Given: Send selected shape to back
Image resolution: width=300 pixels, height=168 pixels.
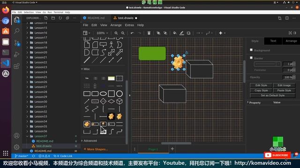Looking at the screenshot, I should tap(165, 33).
